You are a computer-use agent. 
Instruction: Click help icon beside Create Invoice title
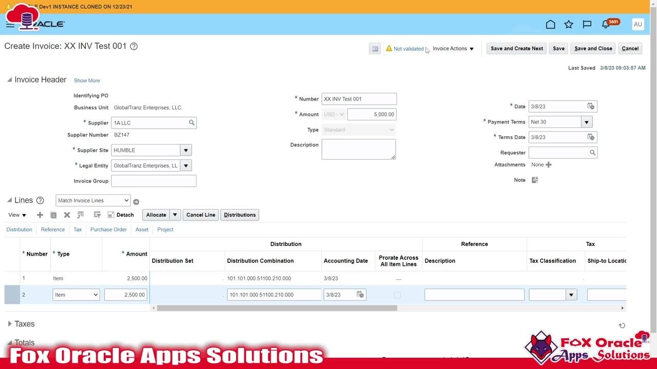click(134, 46)
